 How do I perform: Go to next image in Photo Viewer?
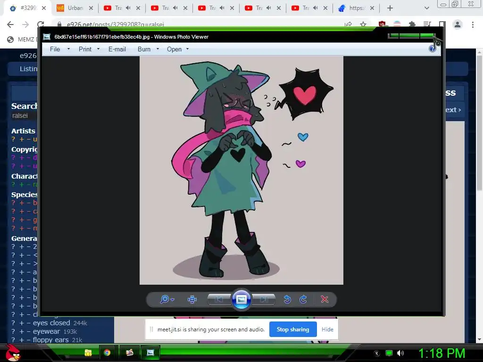coord(264,299)
